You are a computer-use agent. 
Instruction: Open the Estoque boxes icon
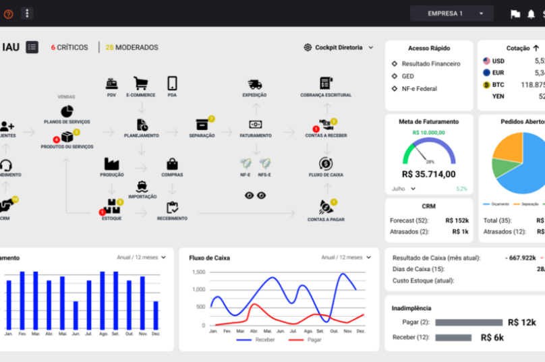(x=111, y=206)
